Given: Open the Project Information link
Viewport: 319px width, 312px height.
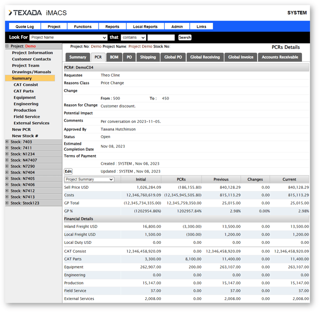Looking at the screenshot, I should (x=32, y=53).
